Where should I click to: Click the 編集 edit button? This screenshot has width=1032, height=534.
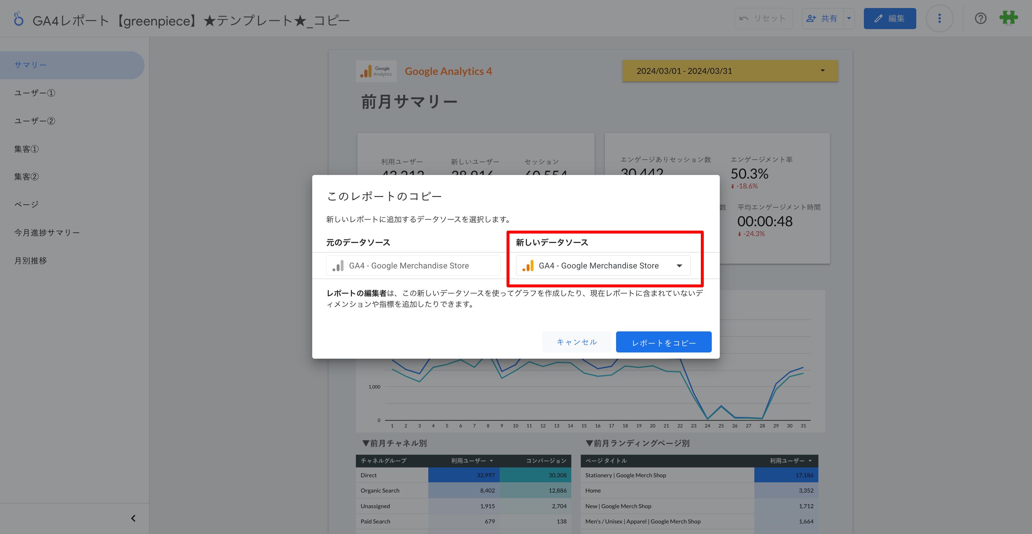pos(890,19)
